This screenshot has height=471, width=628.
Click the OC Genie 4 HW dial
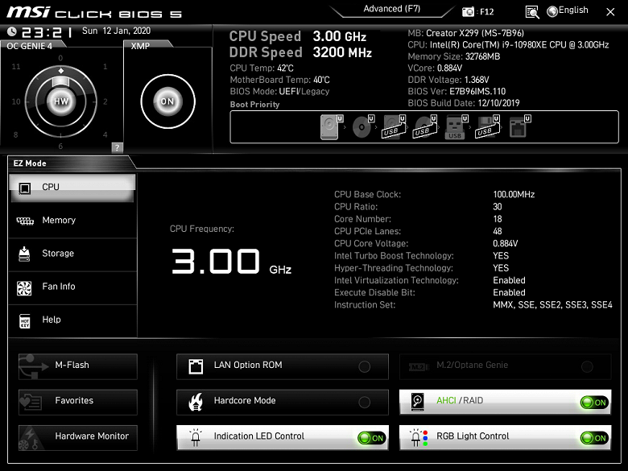(x=61, y=101)
